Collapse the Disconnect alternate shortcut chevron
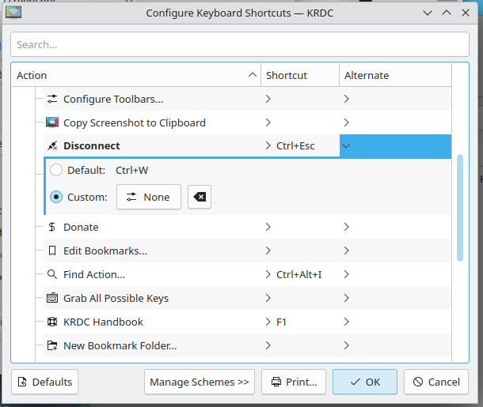This screenshot has height=407, width=483. [x=347, y=146]
